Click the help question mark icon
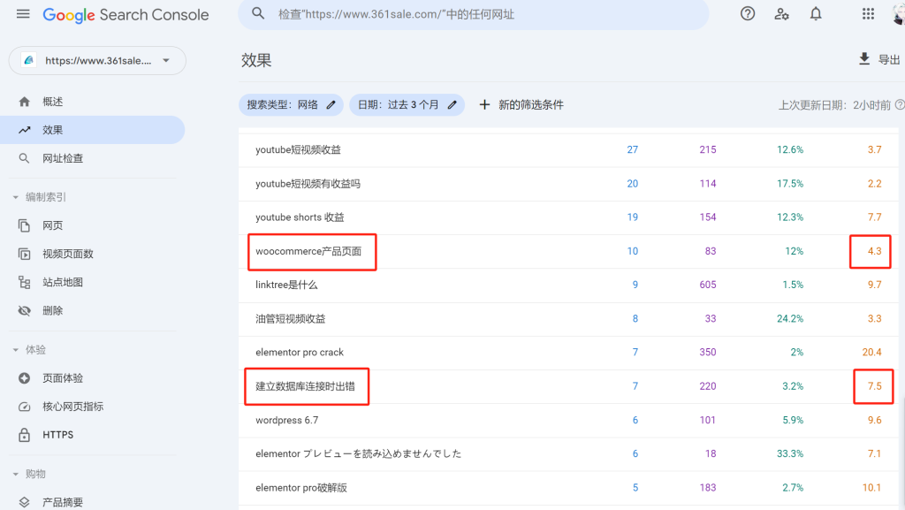The width and height of the screenshot is (905, 510). pyautogui.click(x=748, y=14)
